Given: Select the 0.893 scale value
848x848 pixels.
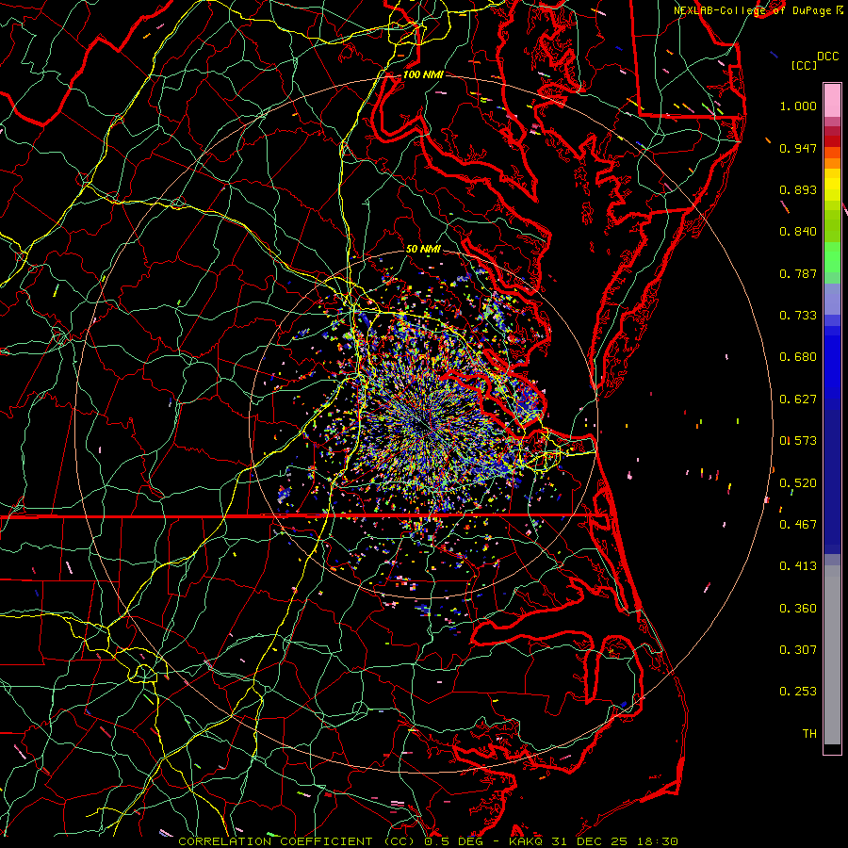Looking at the screenshot, I should click(798, 189).
